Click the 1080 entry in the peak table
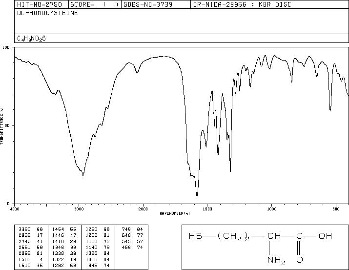Image resolution: width=349 pixels, height=270 pixels. pyautogui.click(x=91, y=253)
